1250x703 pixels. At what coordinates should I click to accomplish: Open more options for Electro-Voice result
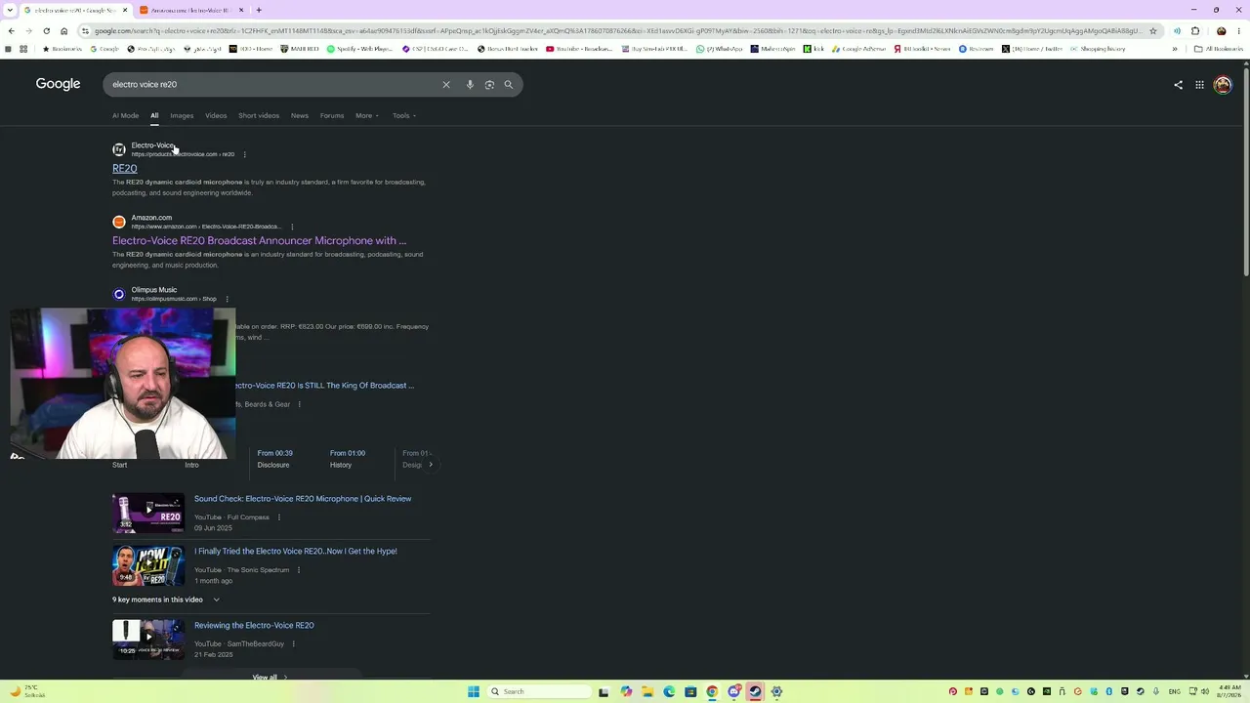click(244, 154)
